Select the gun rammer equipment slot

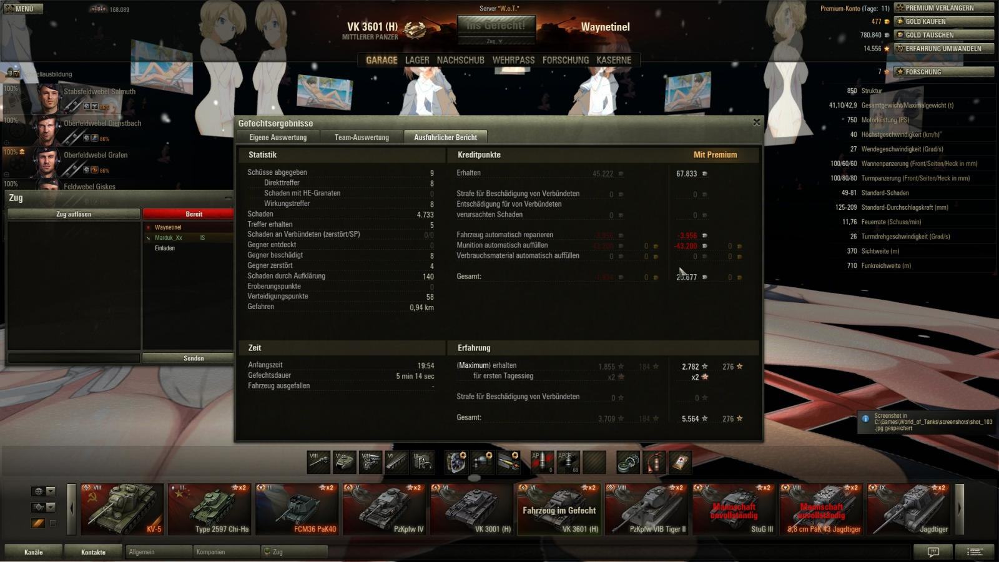(483, 462)
